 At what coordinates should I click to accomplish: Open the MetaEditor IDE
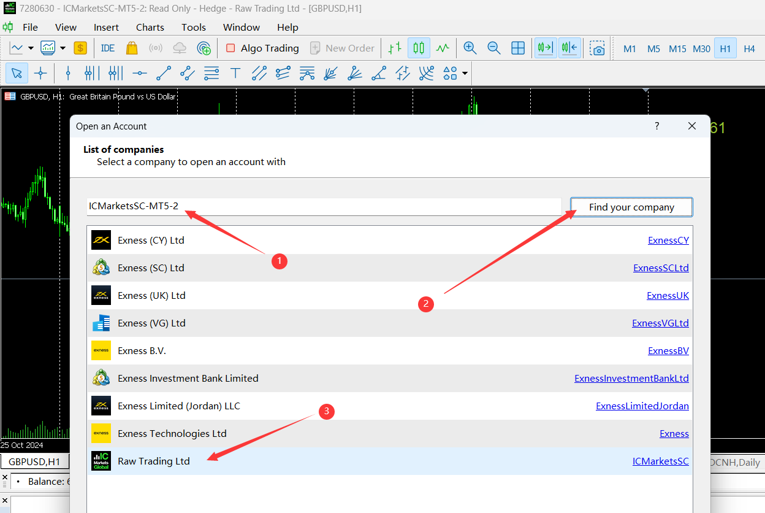click(x=108, y=48)
